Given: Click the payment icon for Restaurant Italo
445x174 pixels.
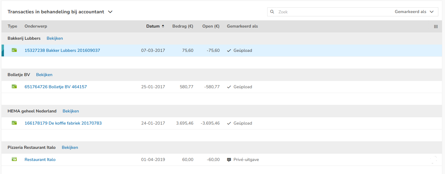Looking at the screenshot, I should coord(14,159).
